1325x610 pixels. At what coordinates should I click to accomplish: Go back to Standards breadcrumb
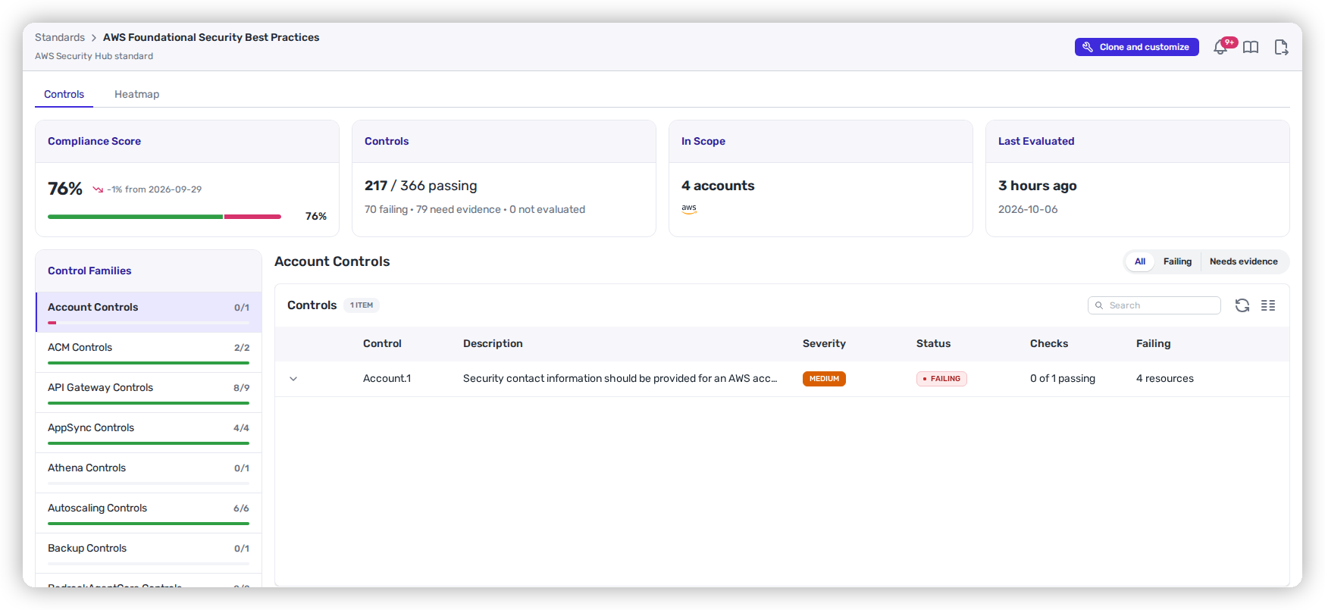[60, 37]
